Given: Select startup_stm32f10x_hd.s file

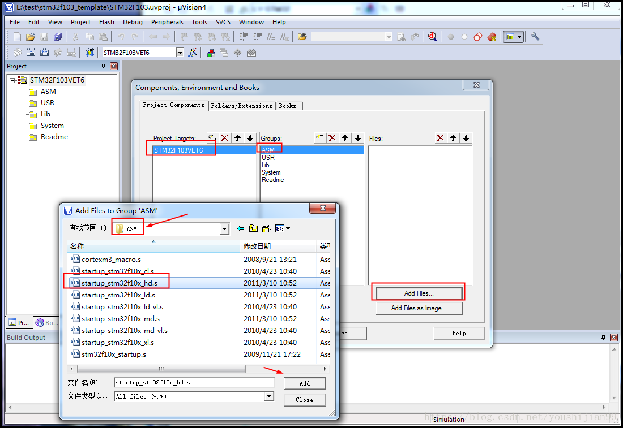Looking at the screenshot, I should coord(119,283).
